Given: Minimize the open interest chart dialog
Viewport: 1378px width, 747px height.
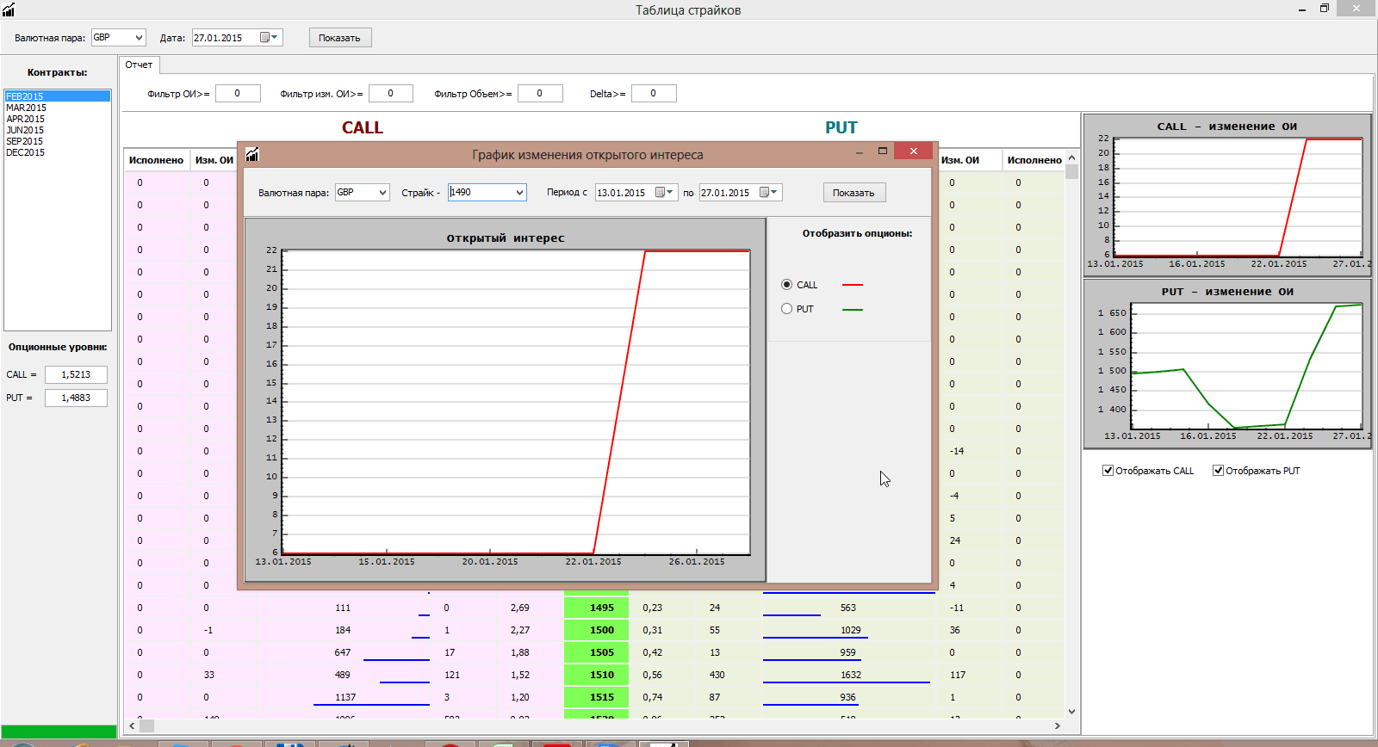Looking at the screenshot, I should tap(859, 151).
